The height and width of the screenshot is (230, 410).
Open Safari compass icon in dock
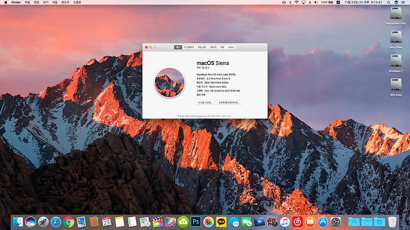pos(56,222)
